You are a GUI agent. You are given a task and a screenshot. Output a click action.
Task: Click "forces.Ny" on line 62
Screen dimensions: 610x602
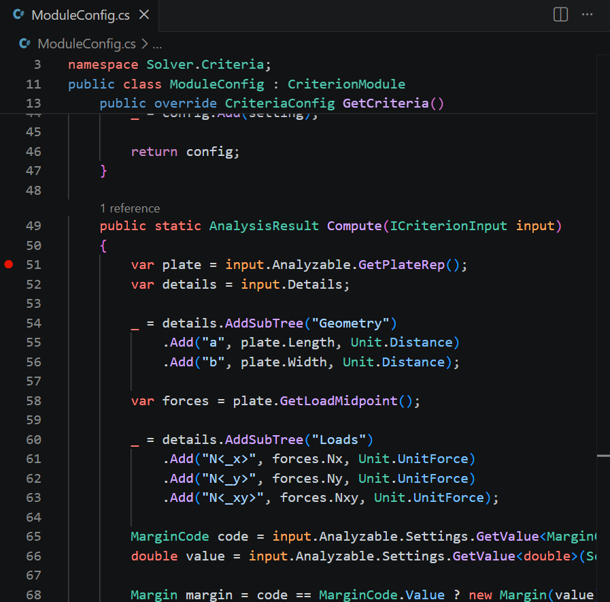[307, 479]
